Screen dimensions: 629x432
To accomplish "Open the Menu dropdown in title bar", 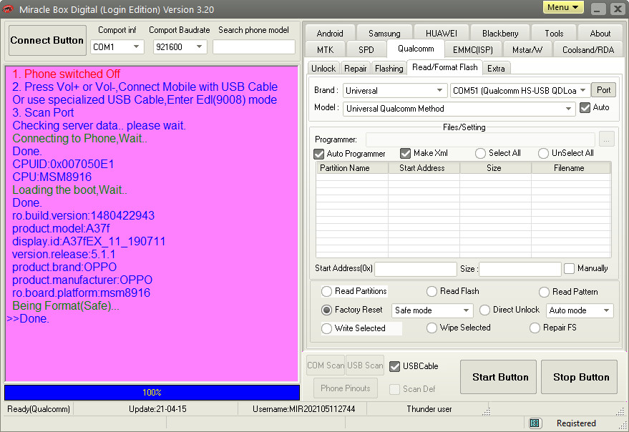I will pyautogui.click(x=563, y=7).
